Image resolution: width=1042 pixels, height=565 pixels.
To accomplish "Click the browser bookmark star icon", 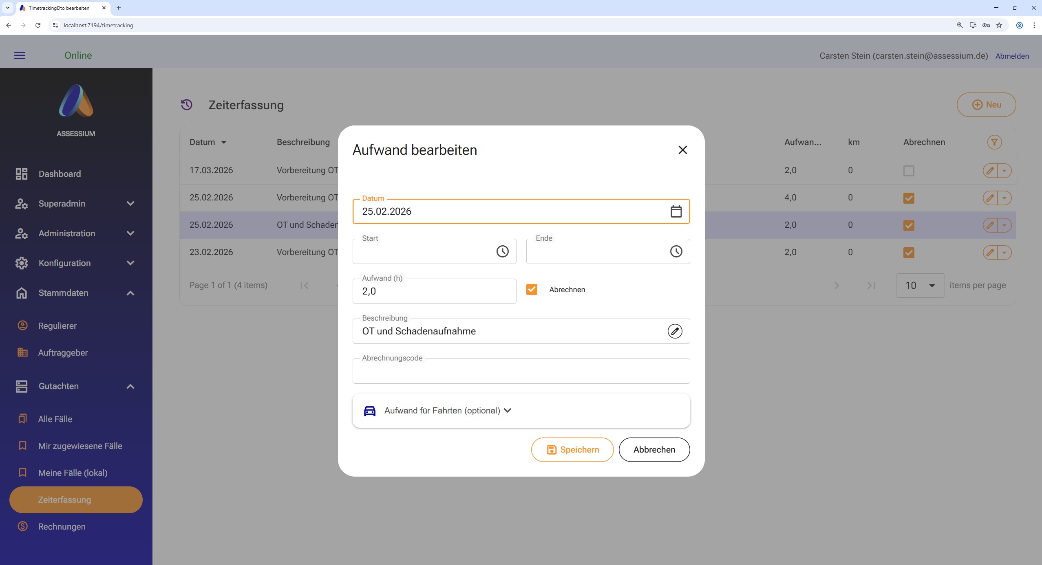I will [999, 25].
